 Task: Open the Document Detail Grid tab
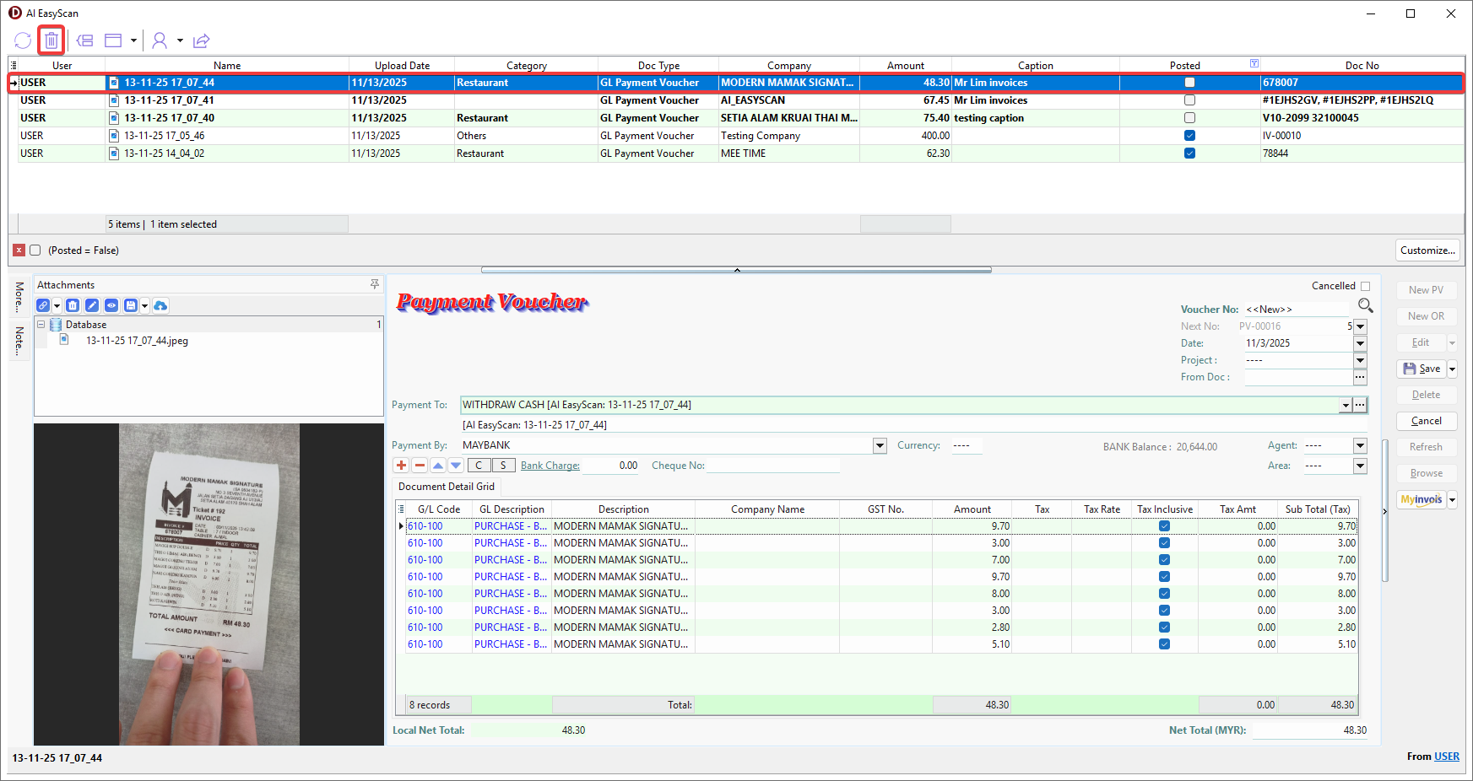click(447, 487)
